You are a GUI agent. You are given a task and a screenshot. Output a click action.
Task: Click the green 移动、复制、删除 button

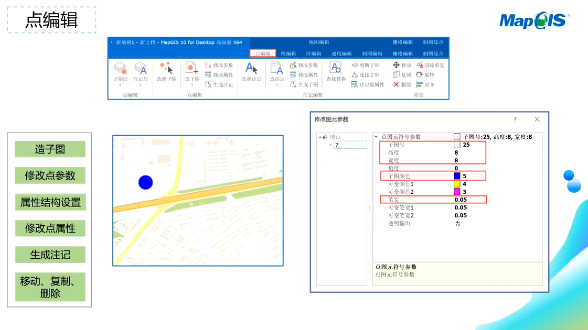click(x=50, y=287)
